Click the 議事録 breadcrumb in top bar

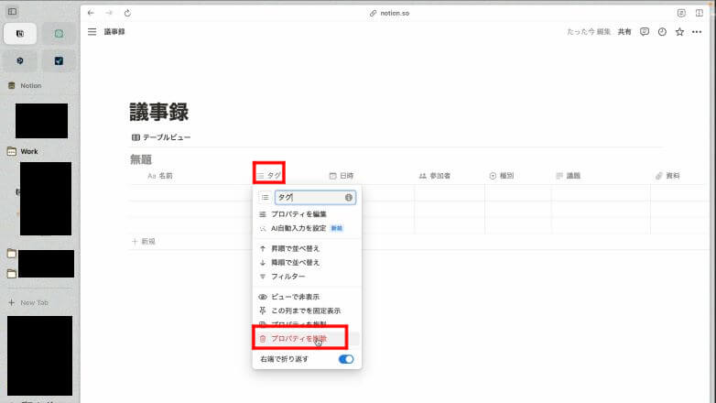pos(114,31)
